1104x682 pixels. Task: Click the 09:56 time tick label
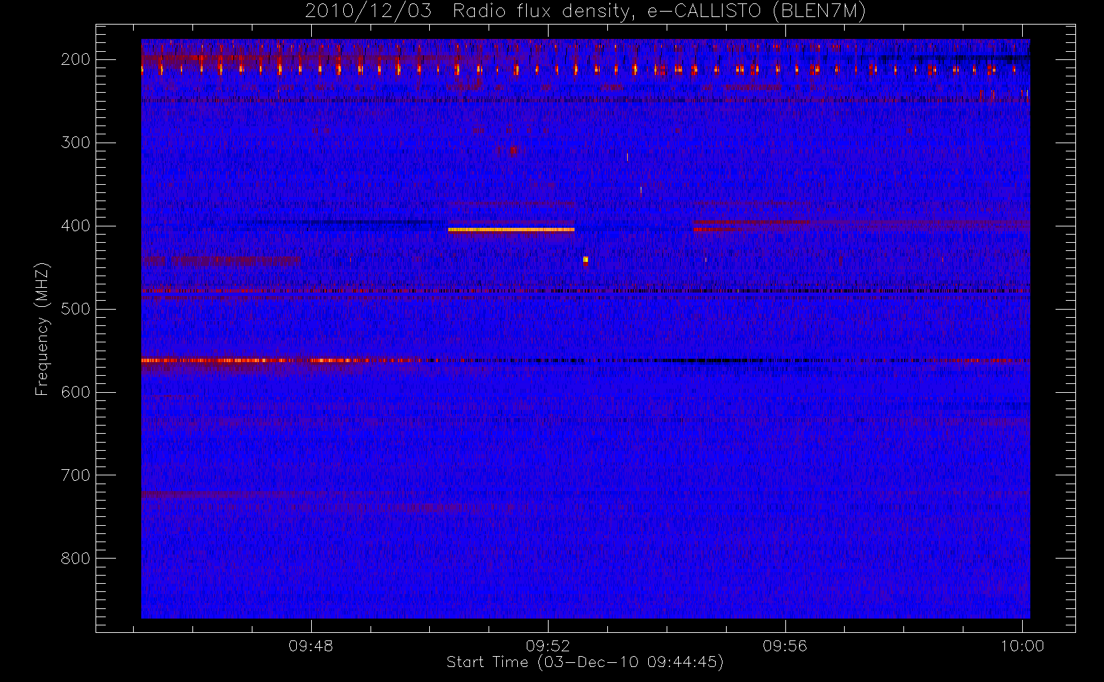pyautogui.click(x=785, y=646)
